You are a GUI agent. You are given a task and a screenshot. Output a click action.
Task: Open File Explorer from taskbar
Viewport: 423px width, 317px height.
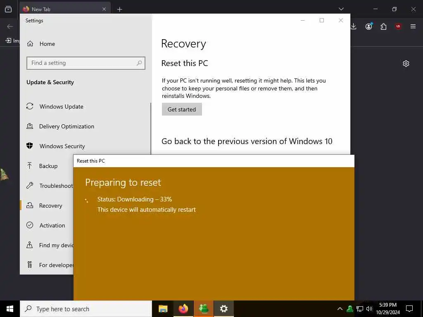click(x=163, y=309)
